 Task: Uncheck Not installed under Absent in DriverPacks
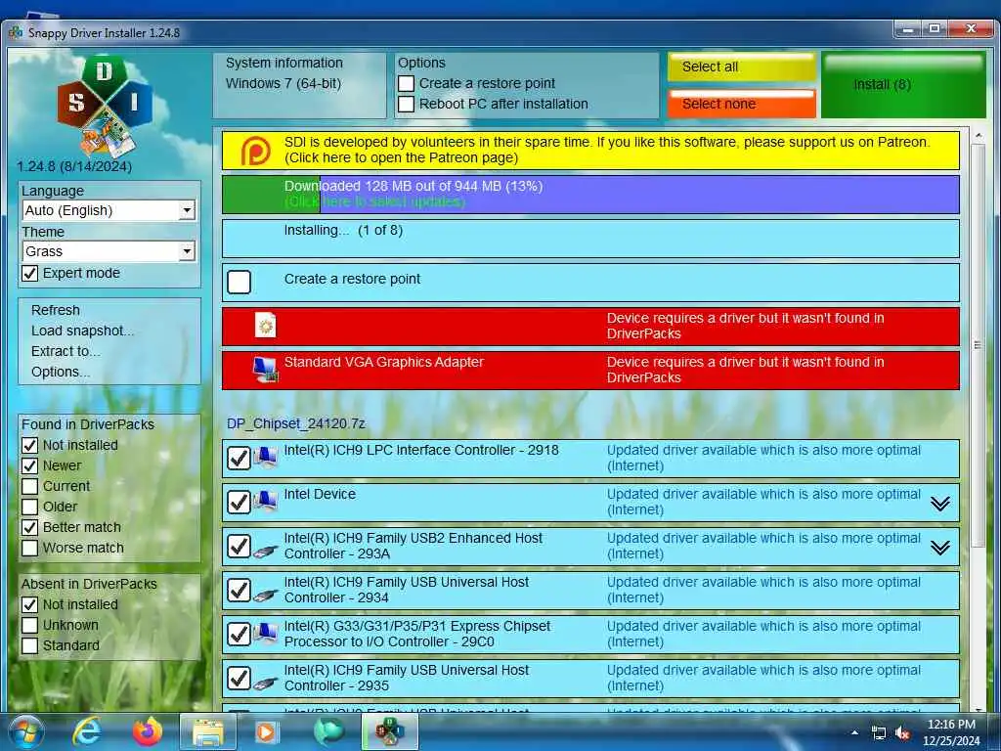tap(30, 604)
